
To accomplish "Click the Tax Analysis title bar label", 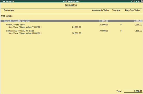I will click(x=8, y=1).
